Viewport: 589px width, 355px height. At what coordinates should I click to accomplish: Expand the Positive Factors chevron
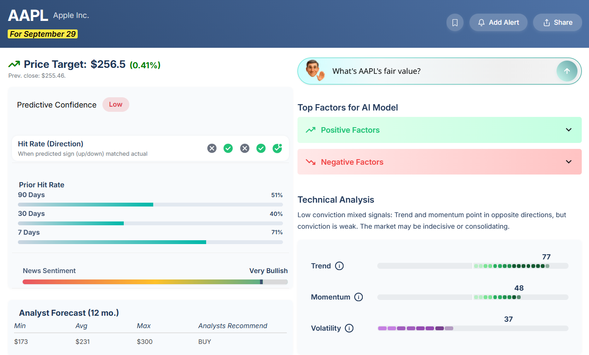[x=569, y=130]
